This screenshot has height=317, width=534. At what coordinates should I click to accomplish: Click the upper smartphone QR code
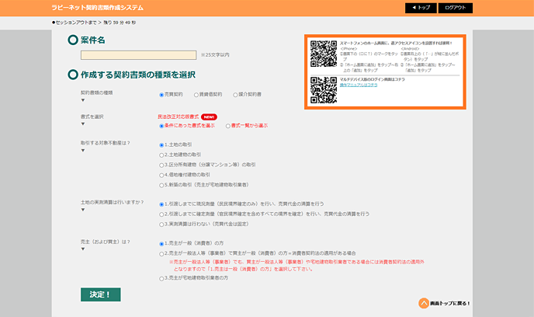point(324,54)
